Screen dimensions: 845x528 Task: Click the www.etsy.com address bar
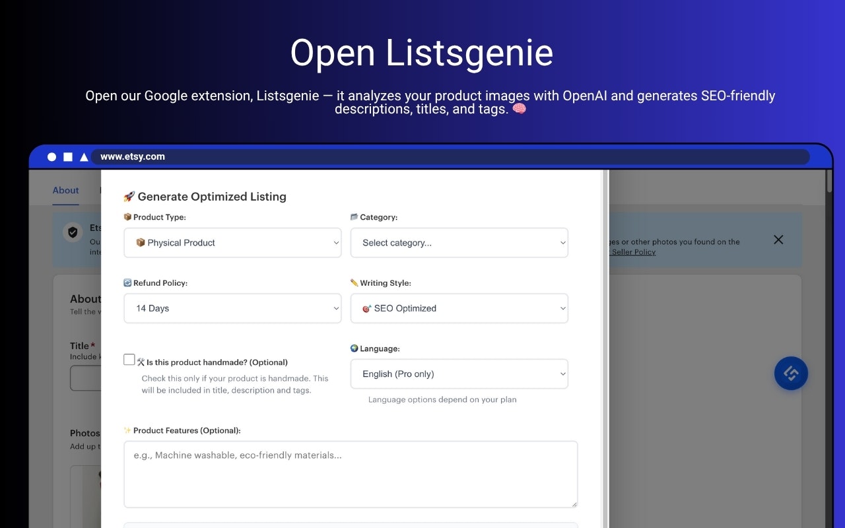[x=450, y=156]
